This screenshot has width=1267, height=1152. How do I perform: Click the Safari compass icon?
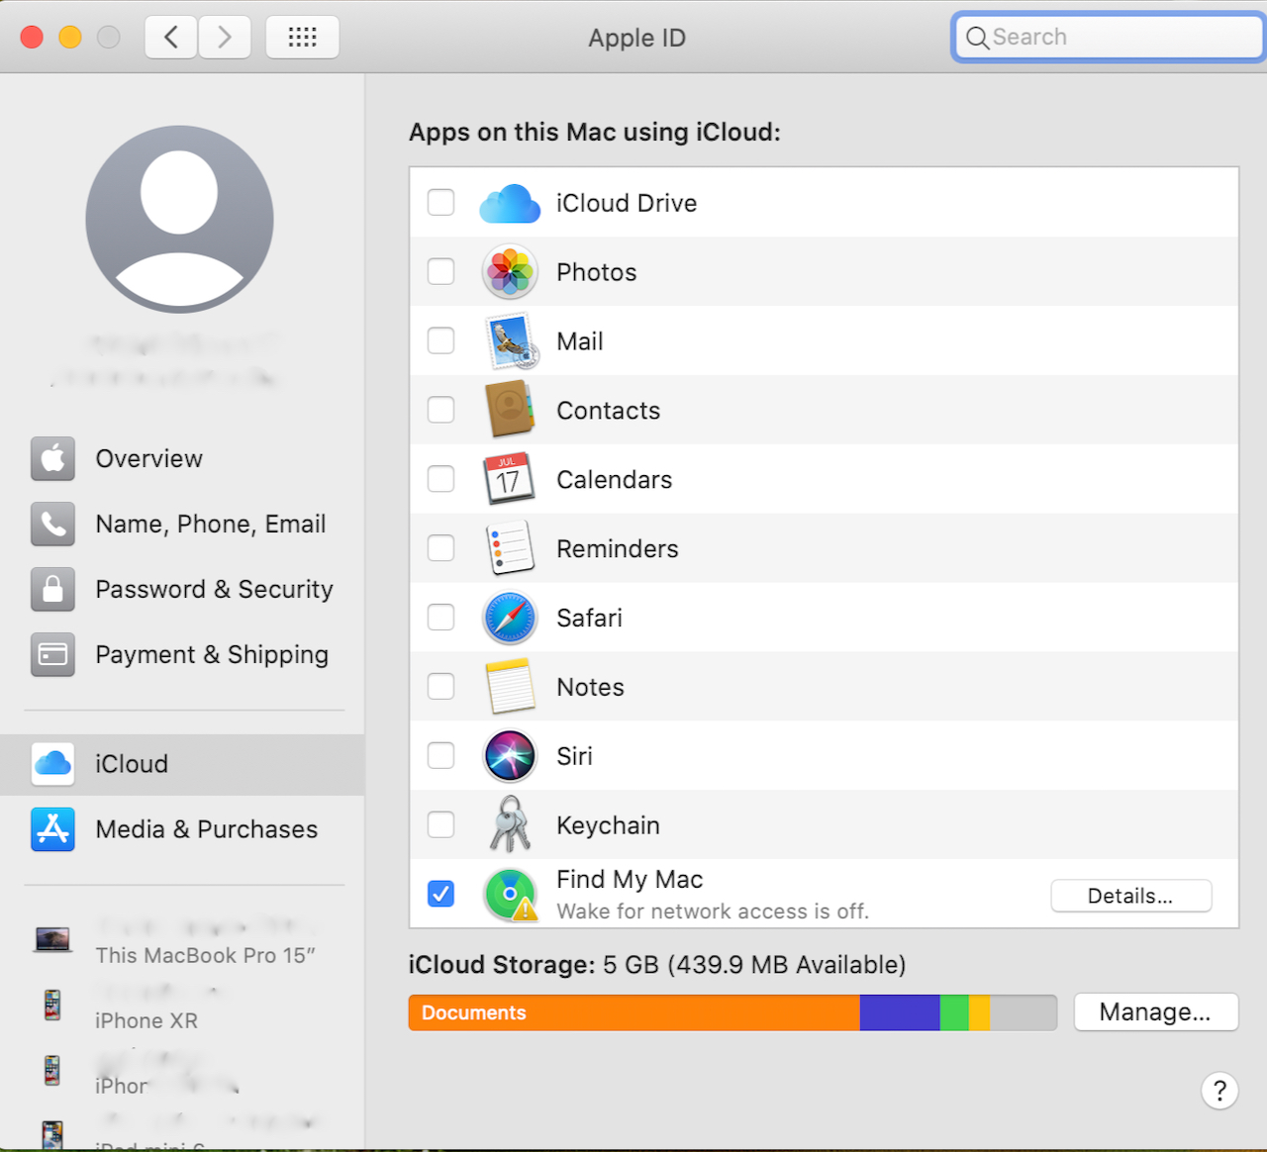[x=510, y=618]
